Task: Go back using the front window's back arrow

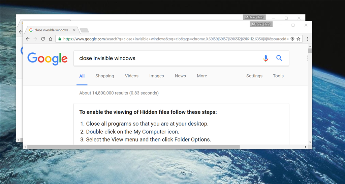Action: tap(28, 39)
